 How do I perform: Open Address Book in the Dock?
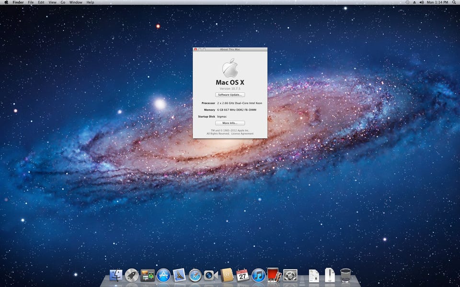[x=227, y=275]
